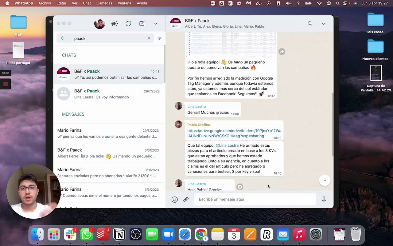Click the 'Escribe un mensaje aquí' field

coord(255,199)
